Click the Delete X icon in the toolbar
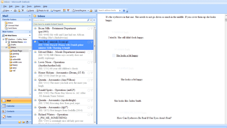Image resolution: width=227 pixels, height=128 pixels. (x=23, y=10)
